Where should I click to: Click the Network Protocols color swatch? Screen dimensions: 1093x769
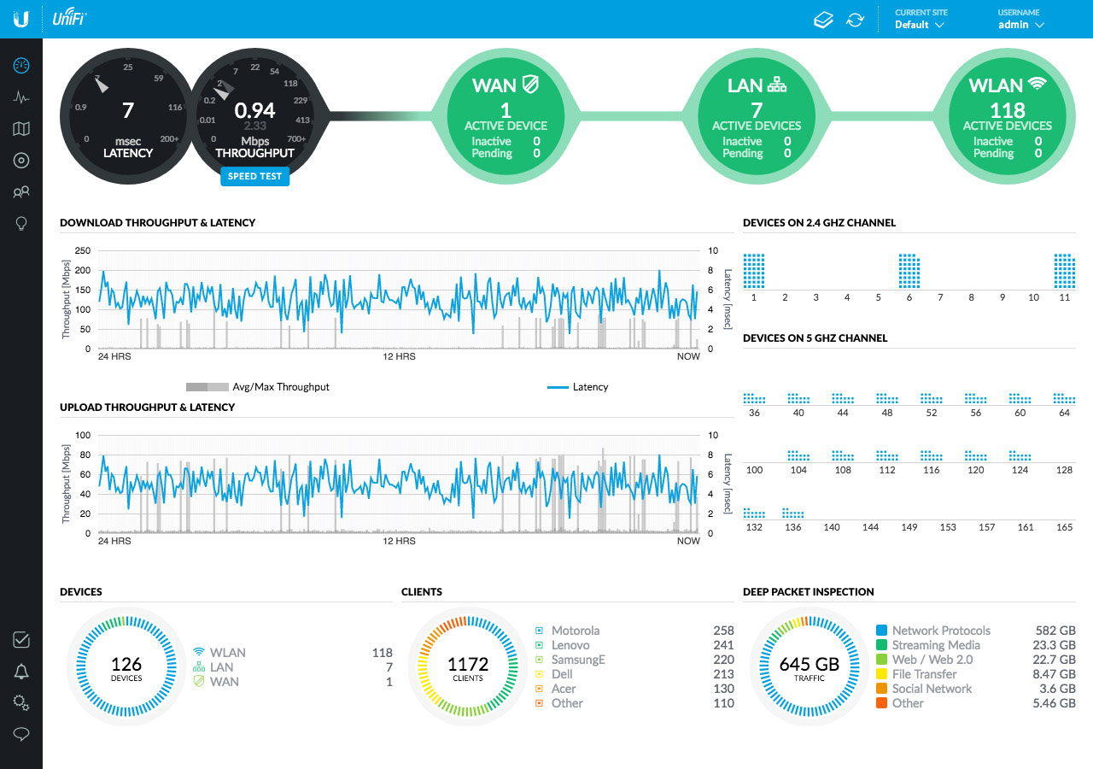coord(882,631)
